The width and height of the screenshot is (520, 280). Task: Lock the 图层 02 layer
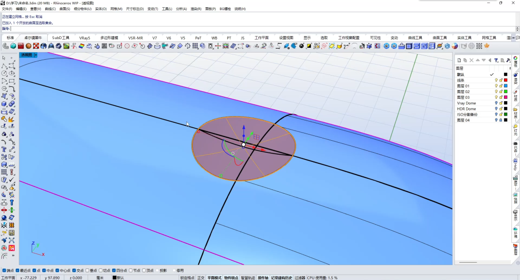[x=501, y=92]
